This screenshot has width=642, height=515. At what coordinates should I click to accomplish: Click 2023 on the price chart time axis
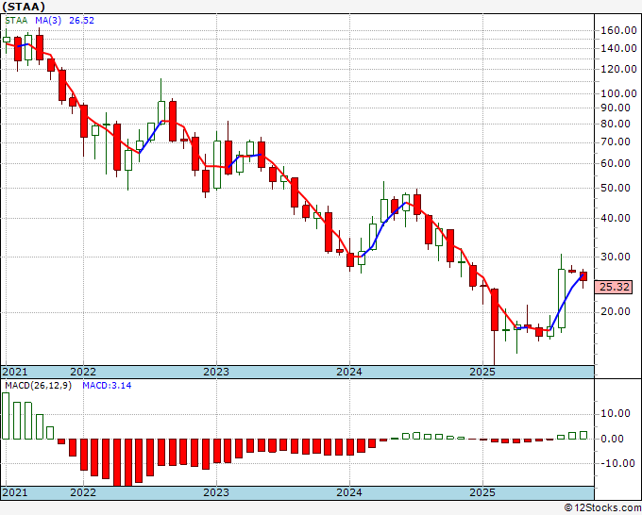216,372
